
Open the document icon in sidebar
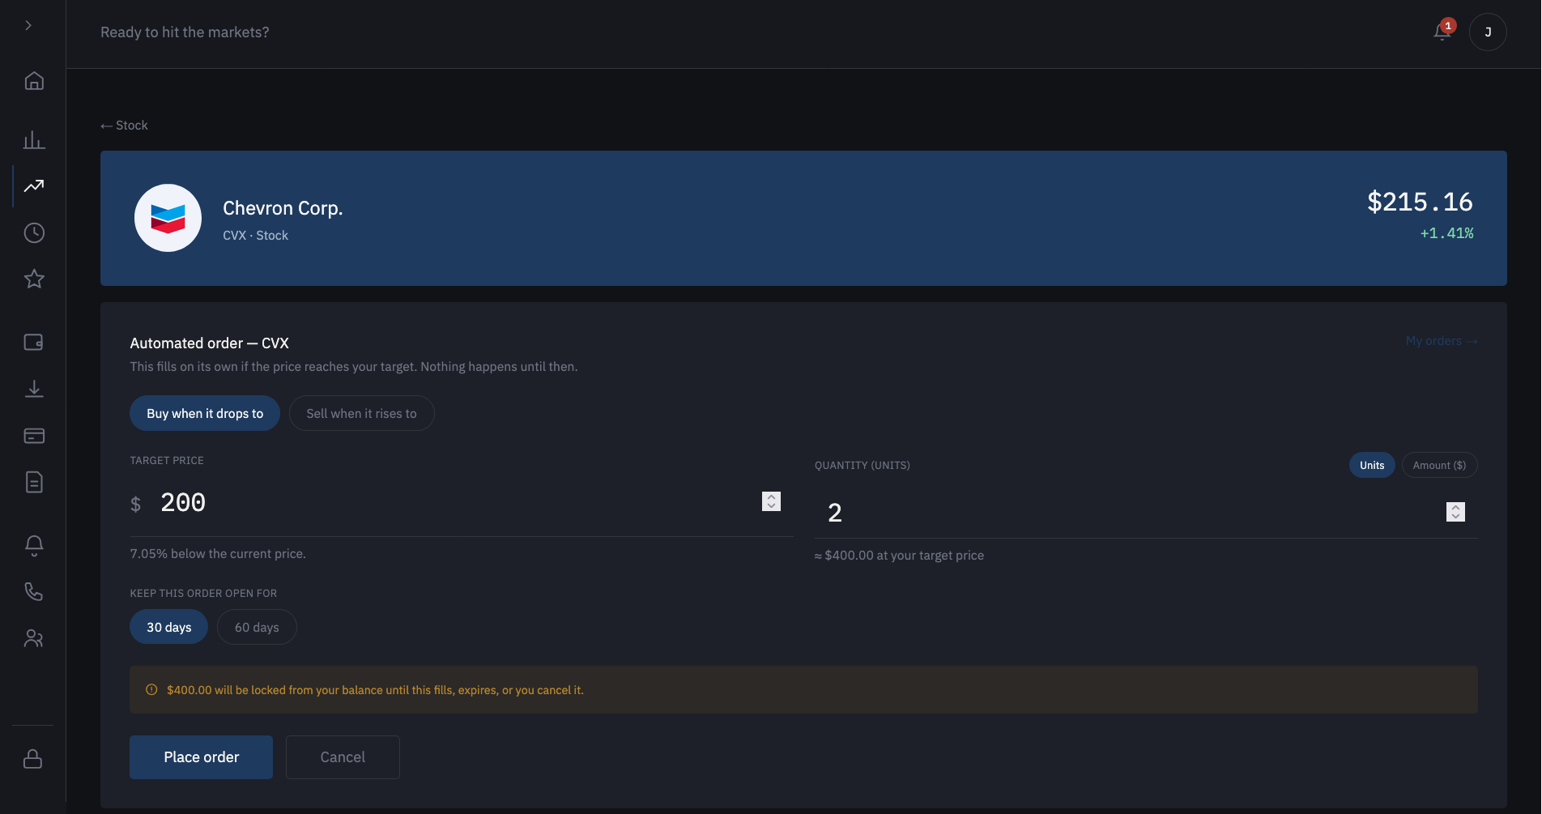(x=34, y=483)
